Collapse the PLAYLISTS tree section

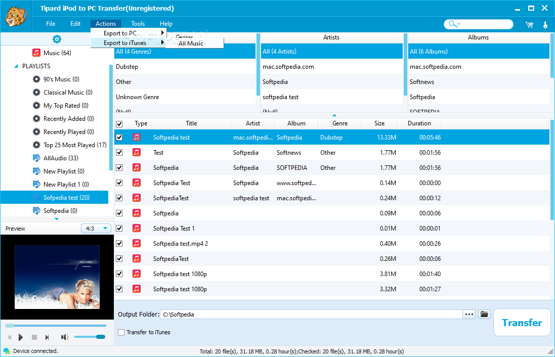tap(16, 66)
